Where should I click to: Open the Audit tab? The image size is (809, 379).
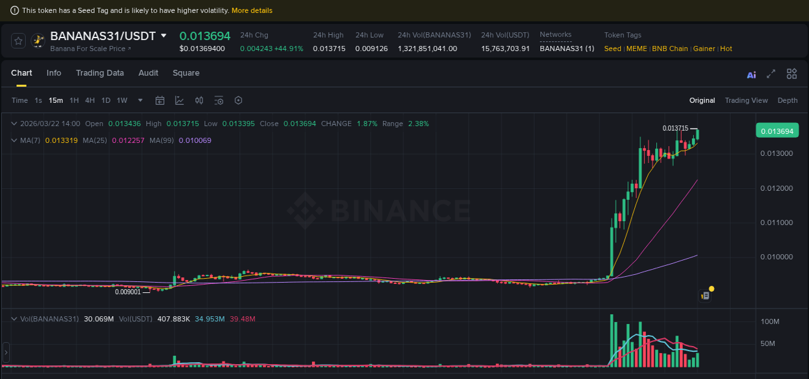point(148,73)
